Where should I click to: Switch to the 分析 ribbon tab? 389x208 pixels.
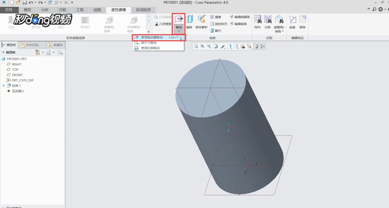click(45, 10)
